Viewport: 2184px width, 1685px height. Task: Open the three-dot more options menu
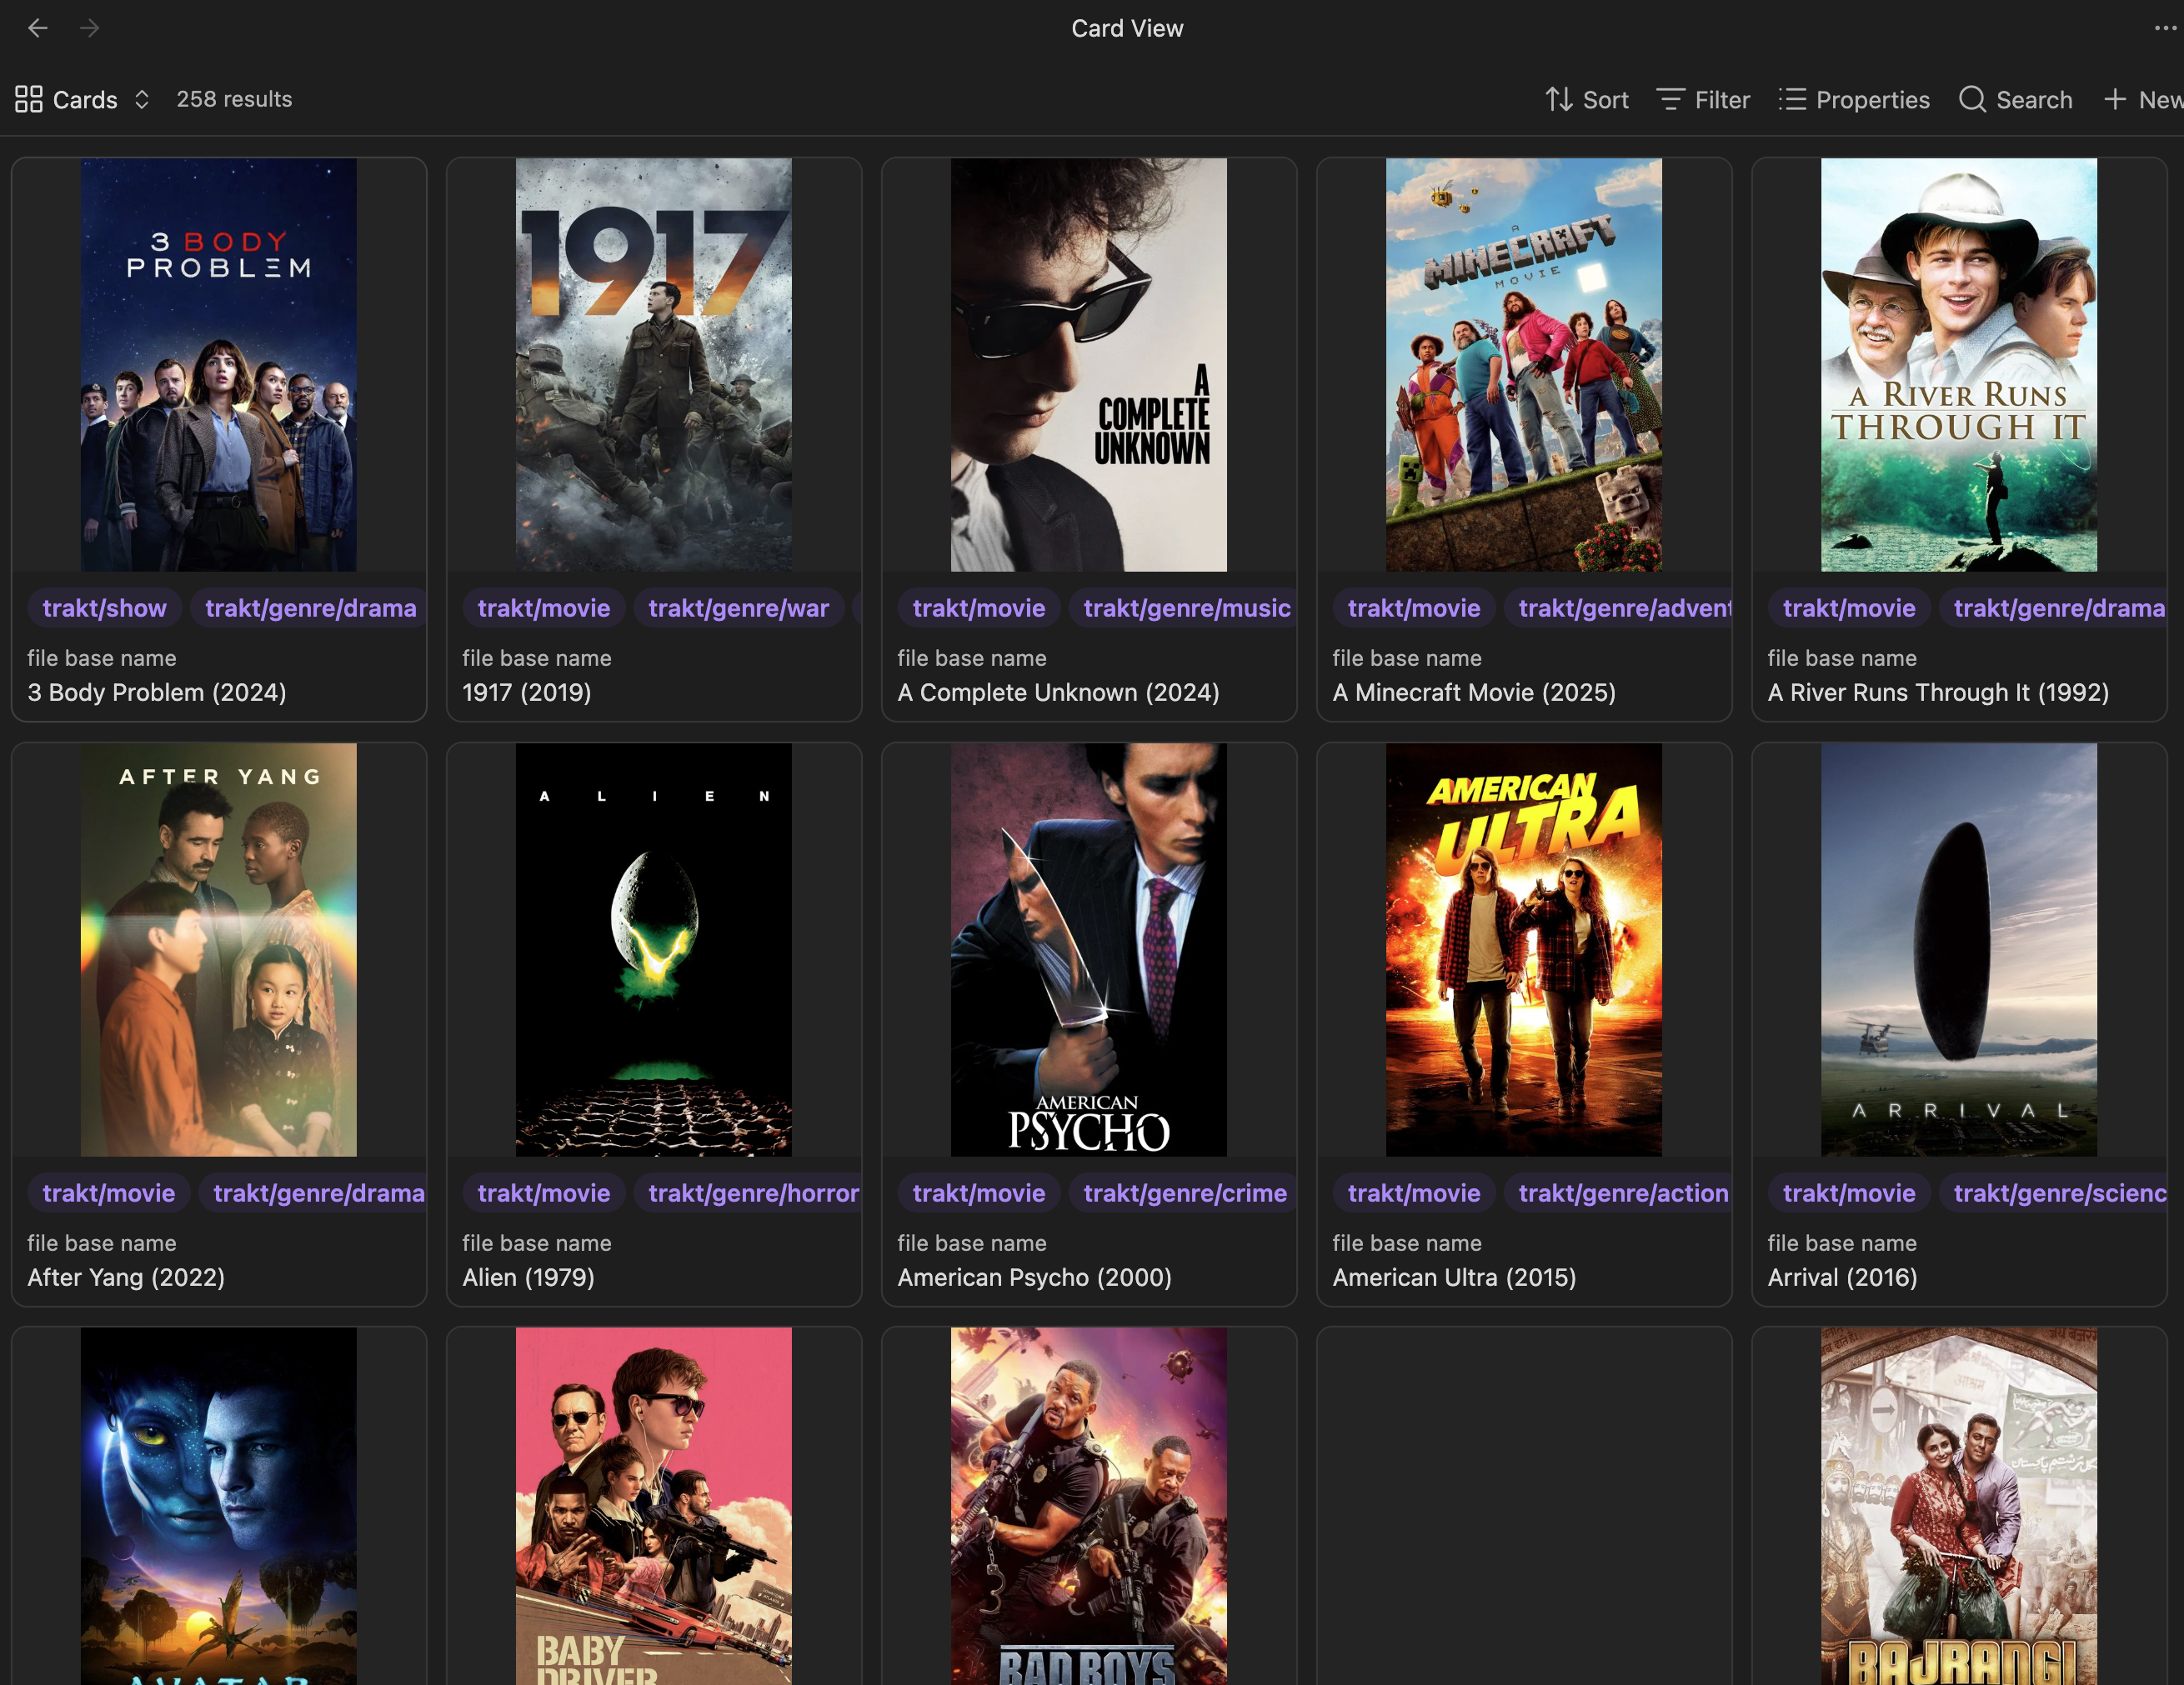[x=2165, y=28]
